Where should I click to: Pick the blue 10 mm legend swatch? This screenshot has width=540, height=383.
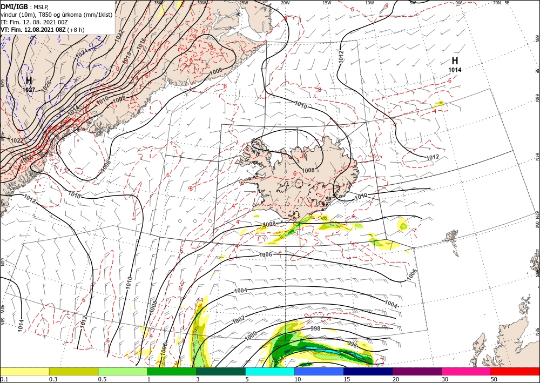[319, 371]
